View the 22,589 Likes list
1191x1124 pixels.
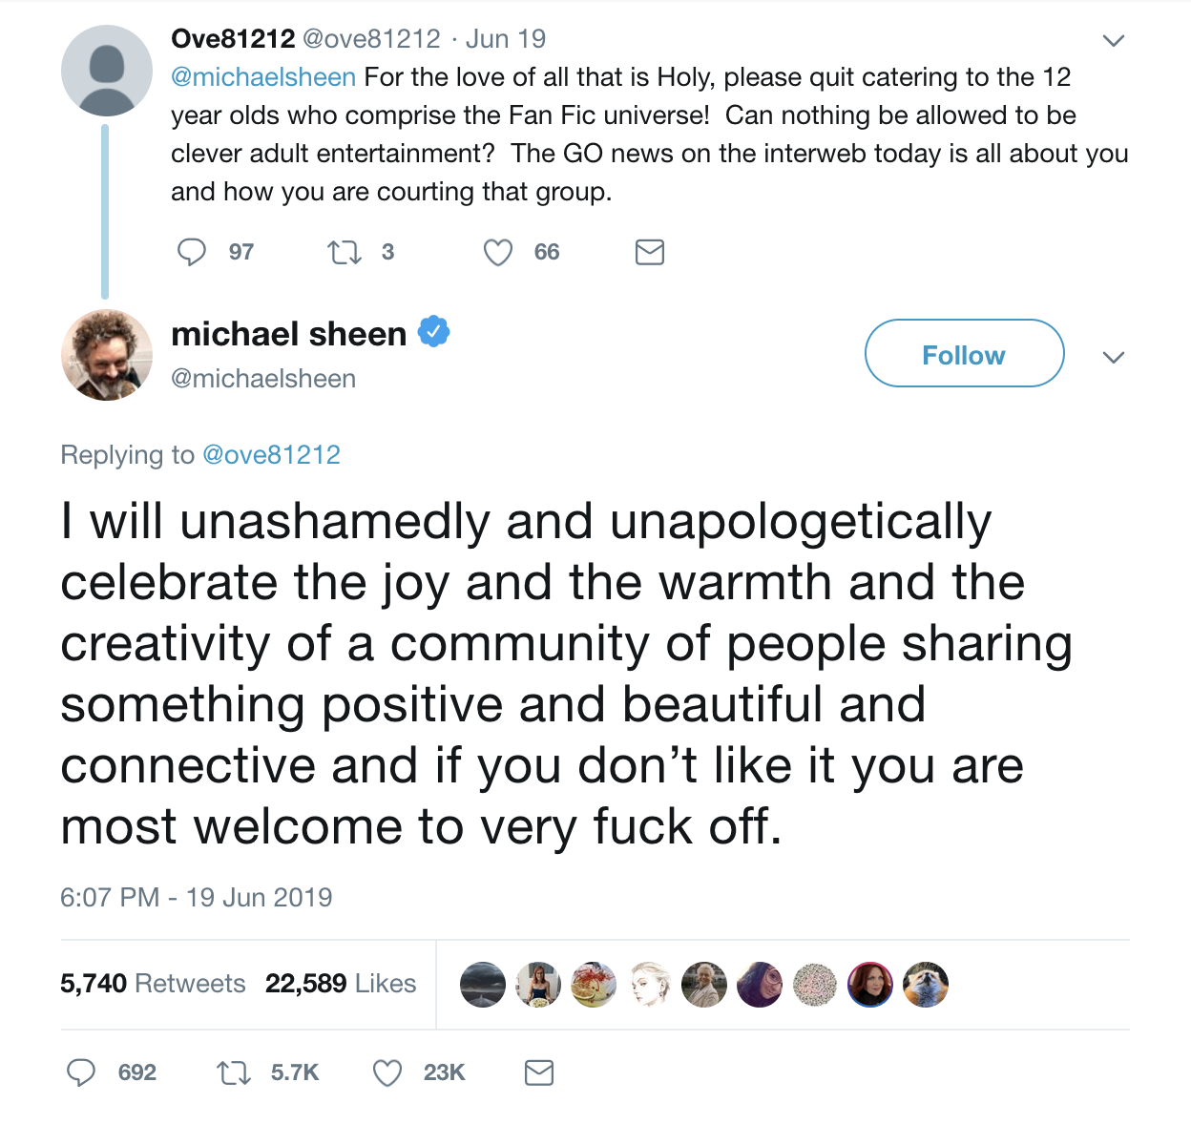tap(341, 983)
